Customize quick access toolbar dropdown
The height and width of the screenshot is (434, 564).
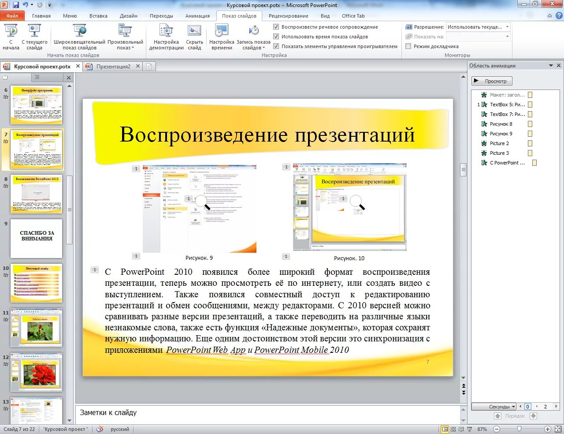(49, 5)
